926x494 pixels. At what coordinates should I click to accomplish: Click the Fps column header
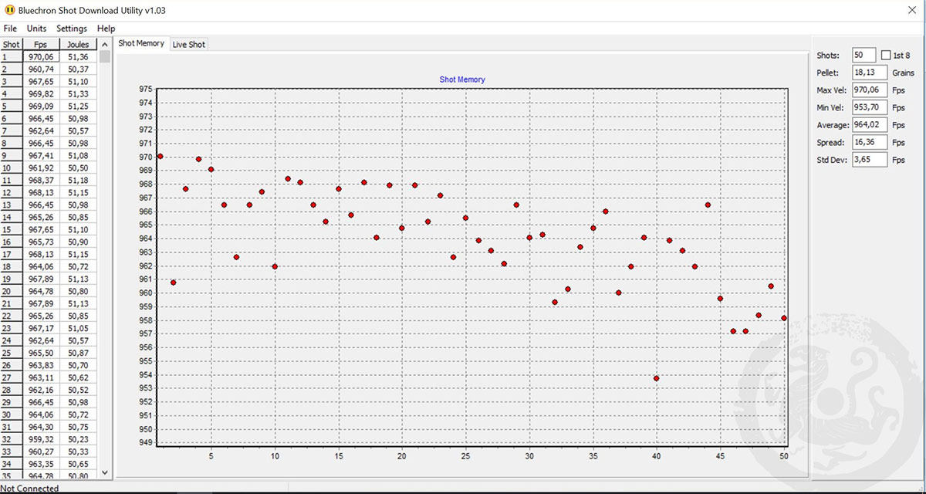[41, 44]
